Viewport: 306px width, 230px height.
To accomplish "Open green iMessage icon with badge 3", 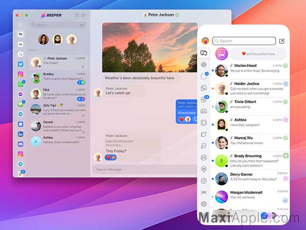I will pos(21,104).
